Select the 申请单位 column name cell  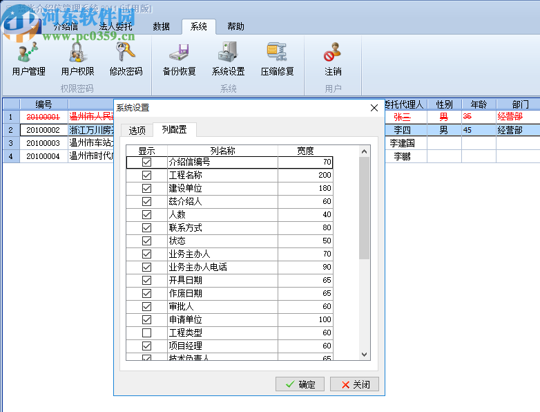point(222,319)
